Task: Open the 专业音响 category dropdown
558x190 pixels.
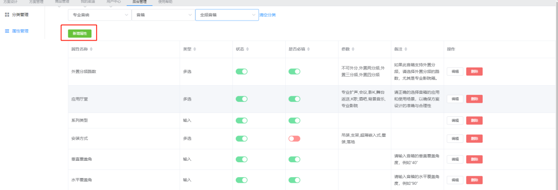Action: coord(100,15)
